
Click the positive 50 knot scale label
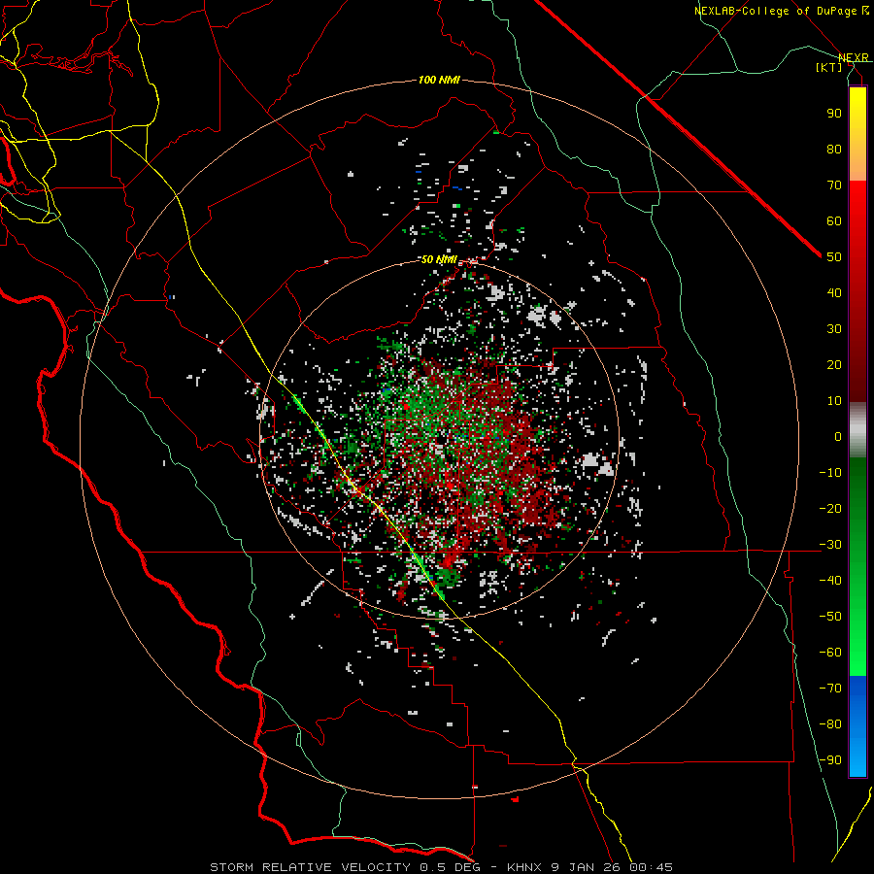[834, 257]
